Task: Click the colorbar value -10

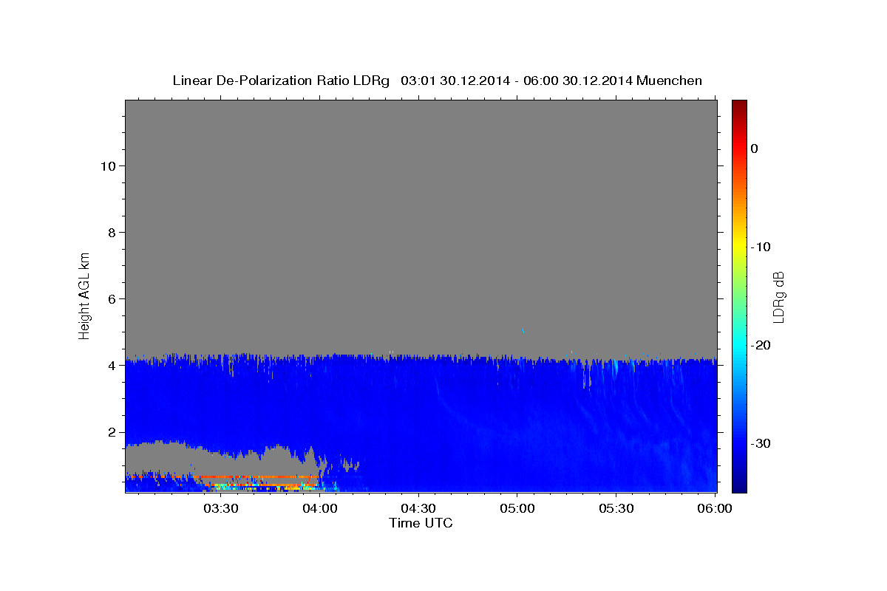Action: point(761,247)
